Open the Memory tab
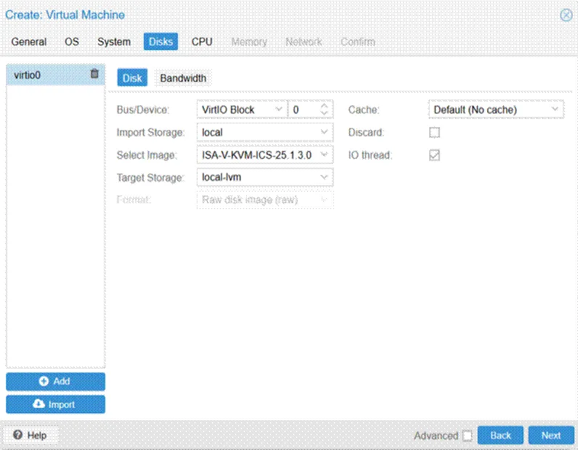The image size is (578, 450). 249,41
